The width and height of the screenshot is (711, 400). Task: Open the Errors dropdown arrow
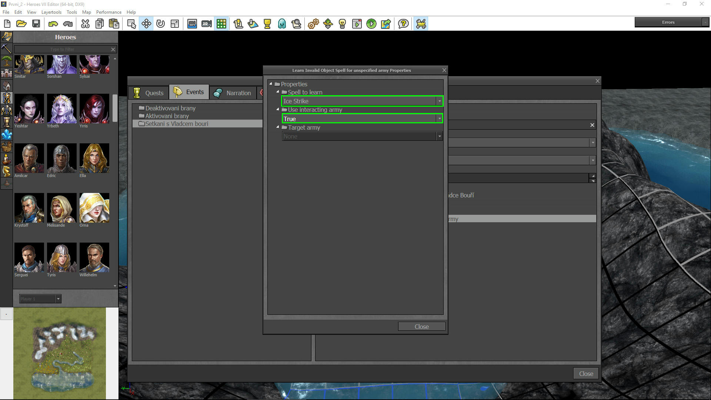(705, 22)
